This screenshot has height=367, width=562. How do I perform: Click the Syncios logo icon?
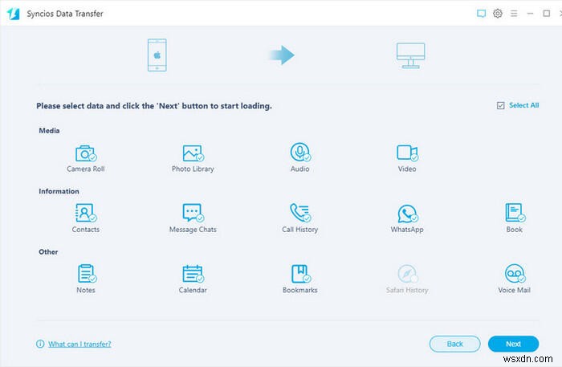pos(14,14)
